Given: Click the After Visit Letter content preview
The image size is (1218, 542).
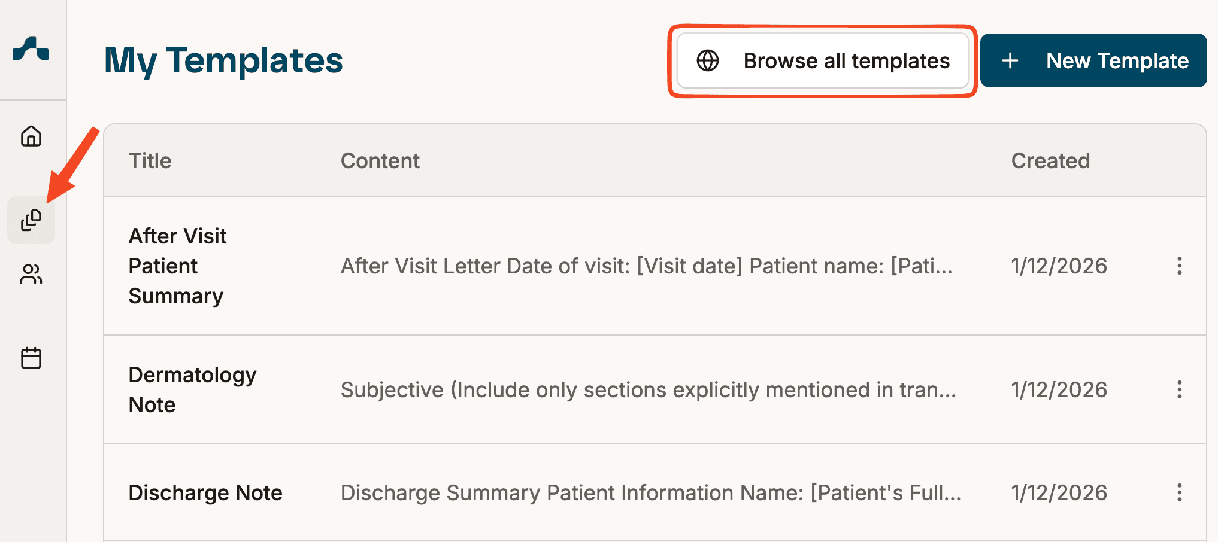Looking at the screenshot, I should 646,266.
